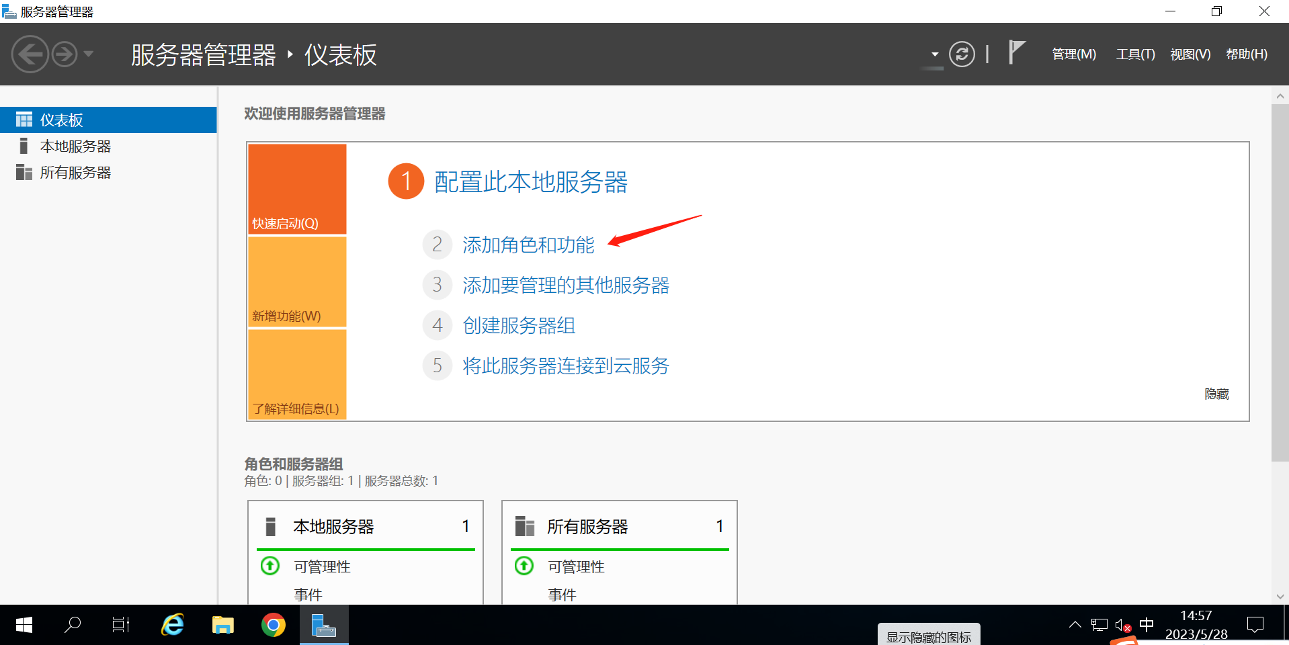The width and height of the screenshot is (1289, 645).
Task: Click the forward navigation arrow
Action: click(65, 54)
